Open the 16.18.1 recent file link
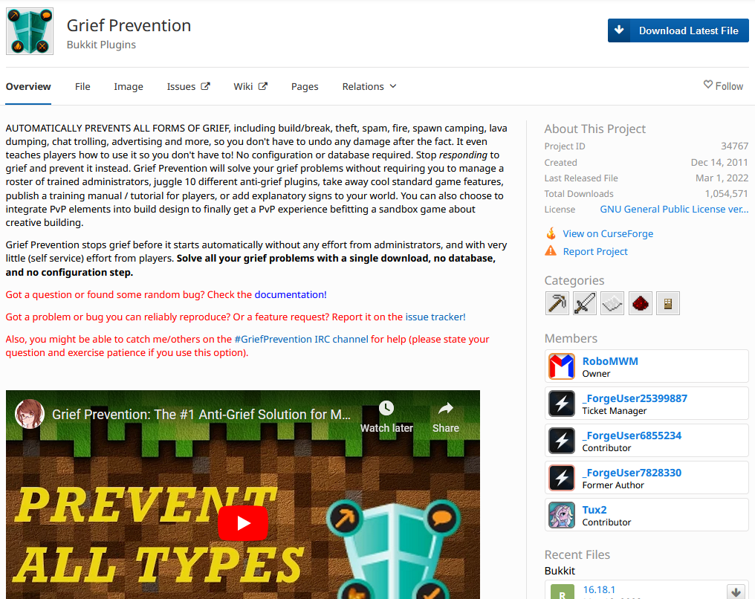The image size is (755, 599). click(x=599, y=590)
